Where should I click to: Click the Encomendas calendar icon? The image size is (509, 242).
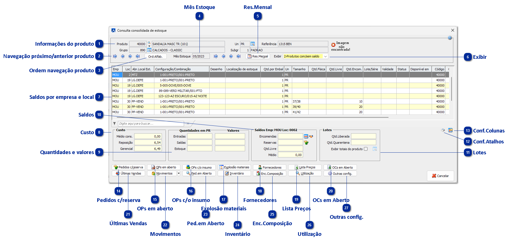point(306,136)
